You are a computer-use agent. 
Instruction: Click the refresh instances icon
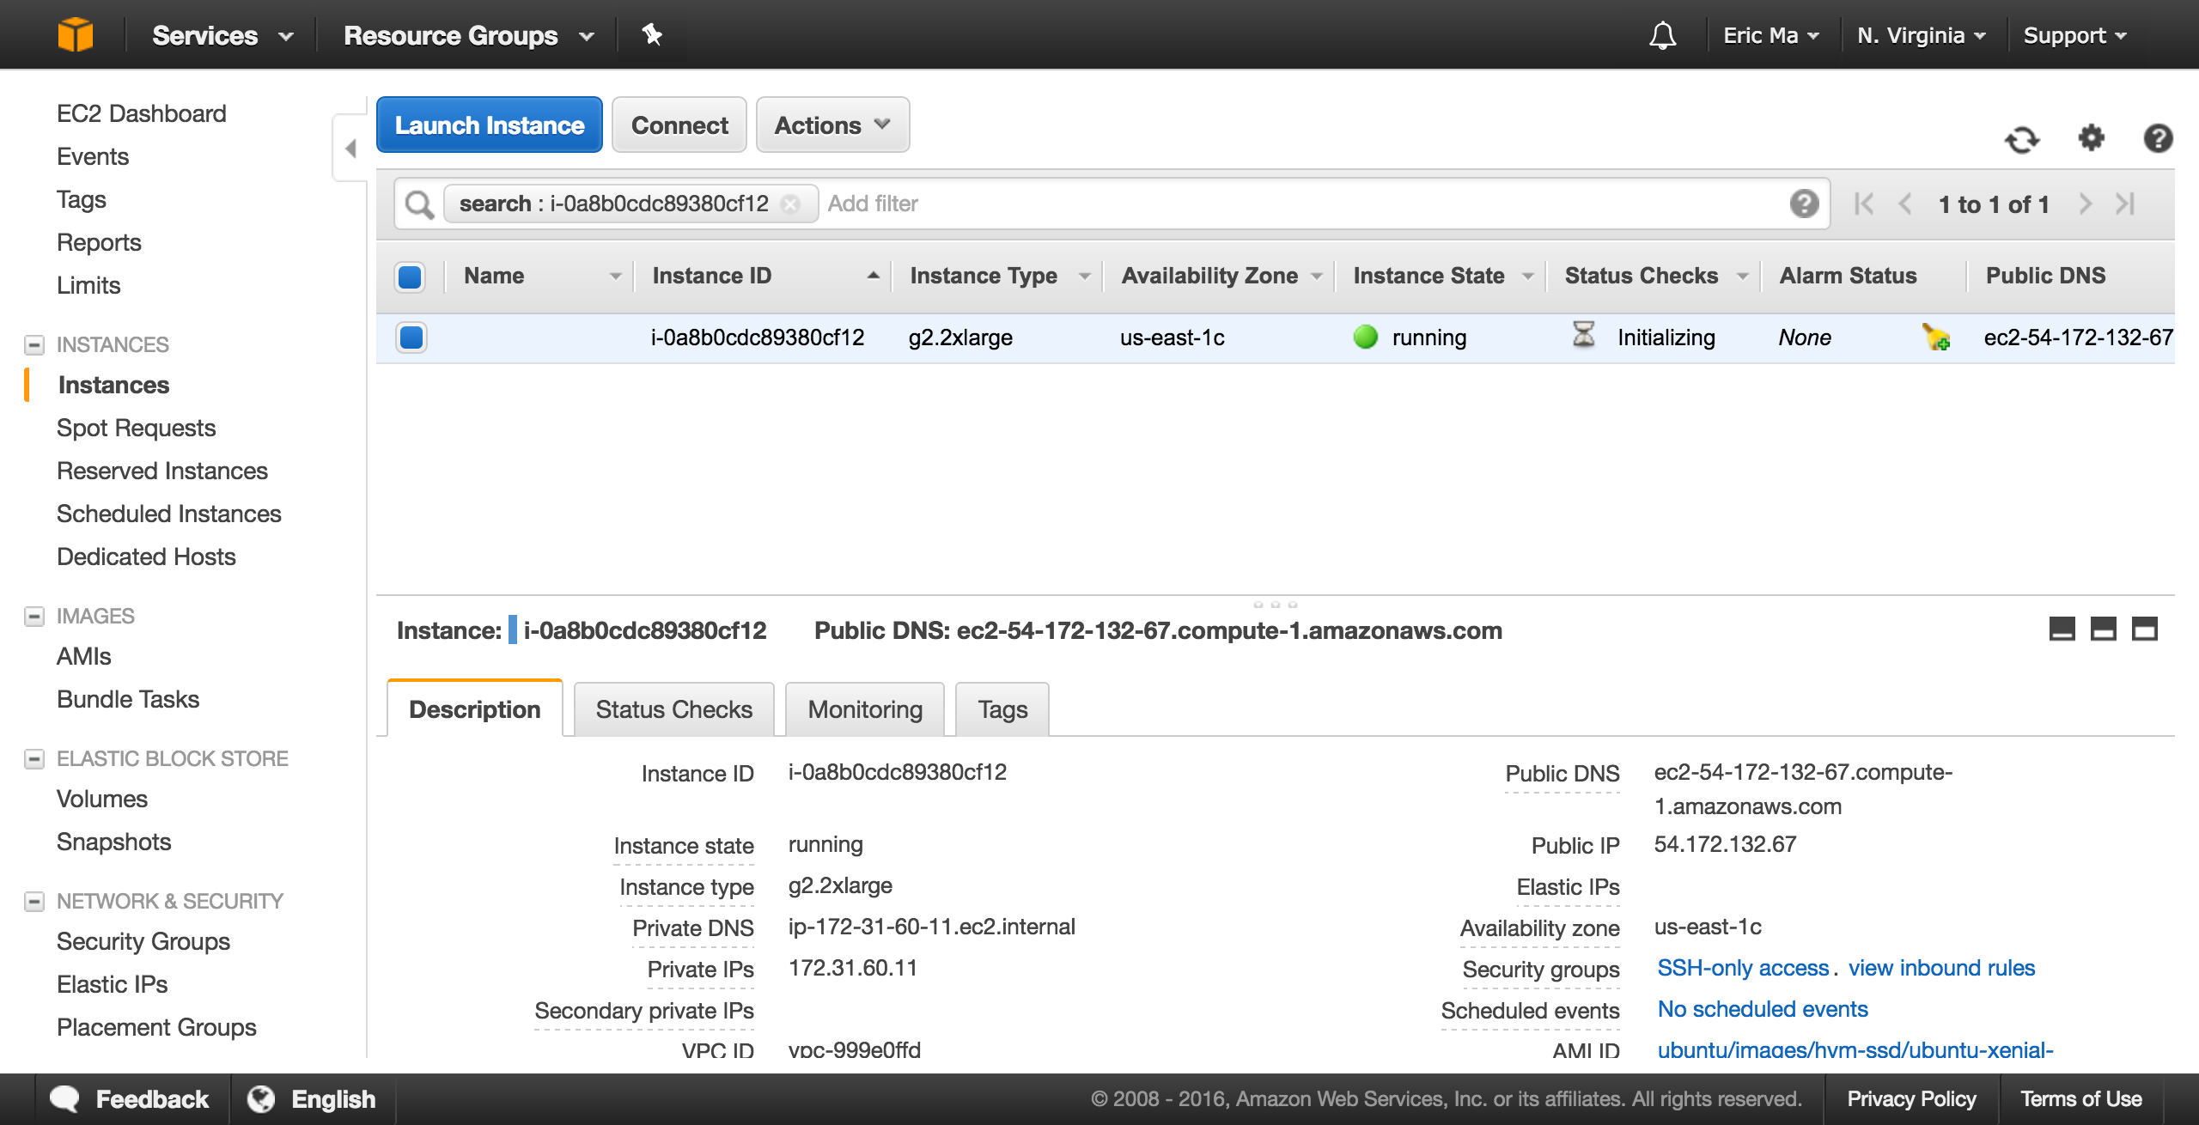tap(2023, 137)
